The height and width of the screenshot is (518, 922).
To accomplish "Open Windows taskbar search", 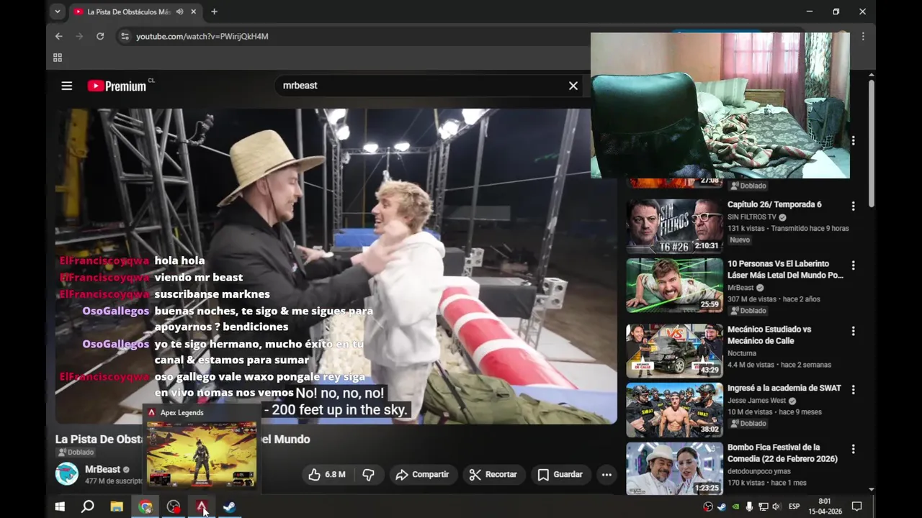I will coord(88,506).
